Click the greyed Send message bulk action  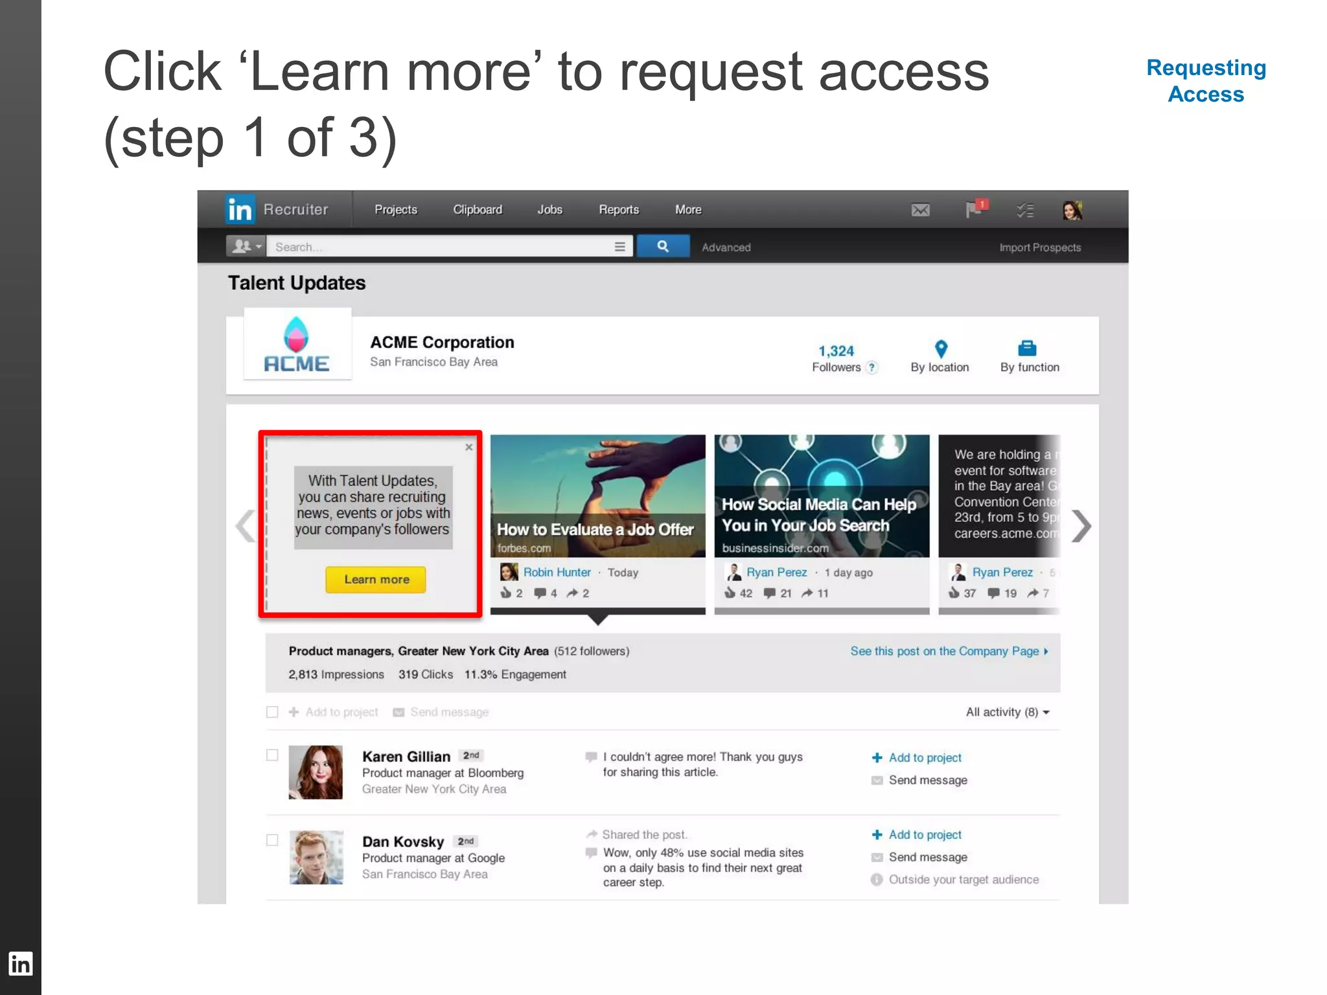click(x=441, y=713)
